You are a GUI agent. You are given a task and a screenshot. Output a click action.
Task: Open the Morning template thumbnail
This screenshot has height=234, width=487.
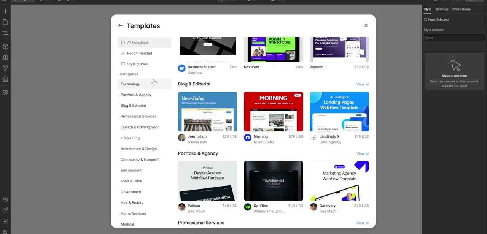click(x=274, y=112)
